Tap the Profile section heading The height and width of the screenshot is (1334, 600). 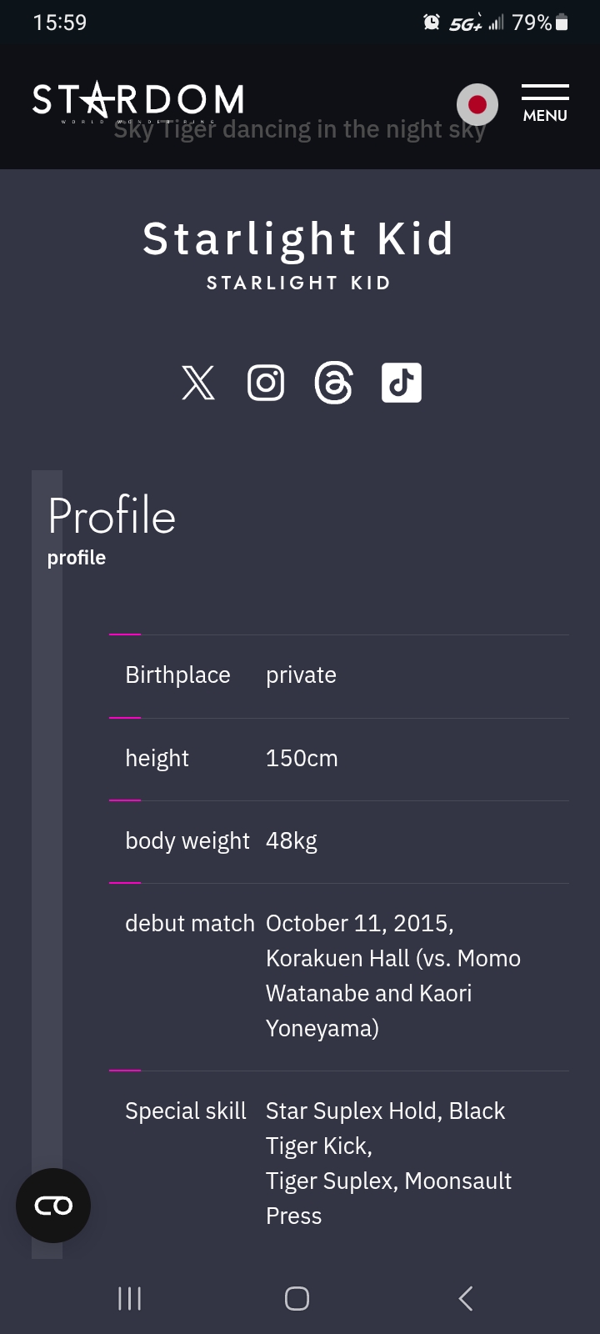[112, 516]
